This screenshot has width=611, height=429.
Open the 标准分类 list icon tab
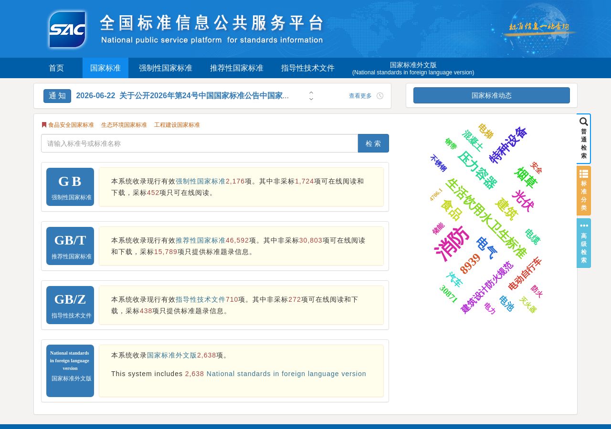(x=583, y=191)
